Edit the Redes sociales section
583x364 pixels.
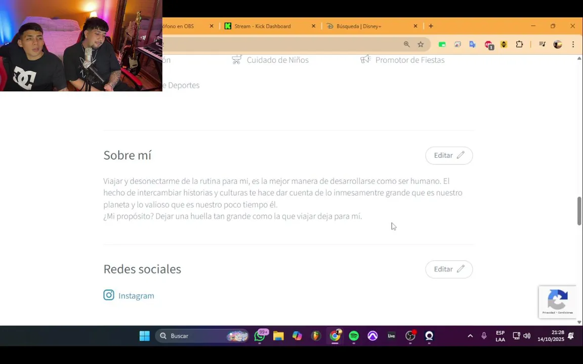(x=449, y=269)
